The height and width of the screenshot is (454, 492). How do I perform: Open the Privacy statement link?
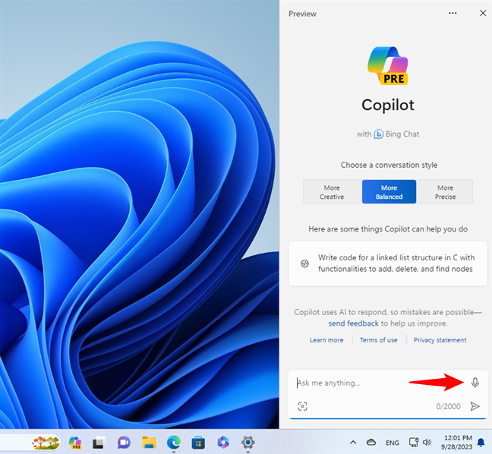click(x=440, y=340)
